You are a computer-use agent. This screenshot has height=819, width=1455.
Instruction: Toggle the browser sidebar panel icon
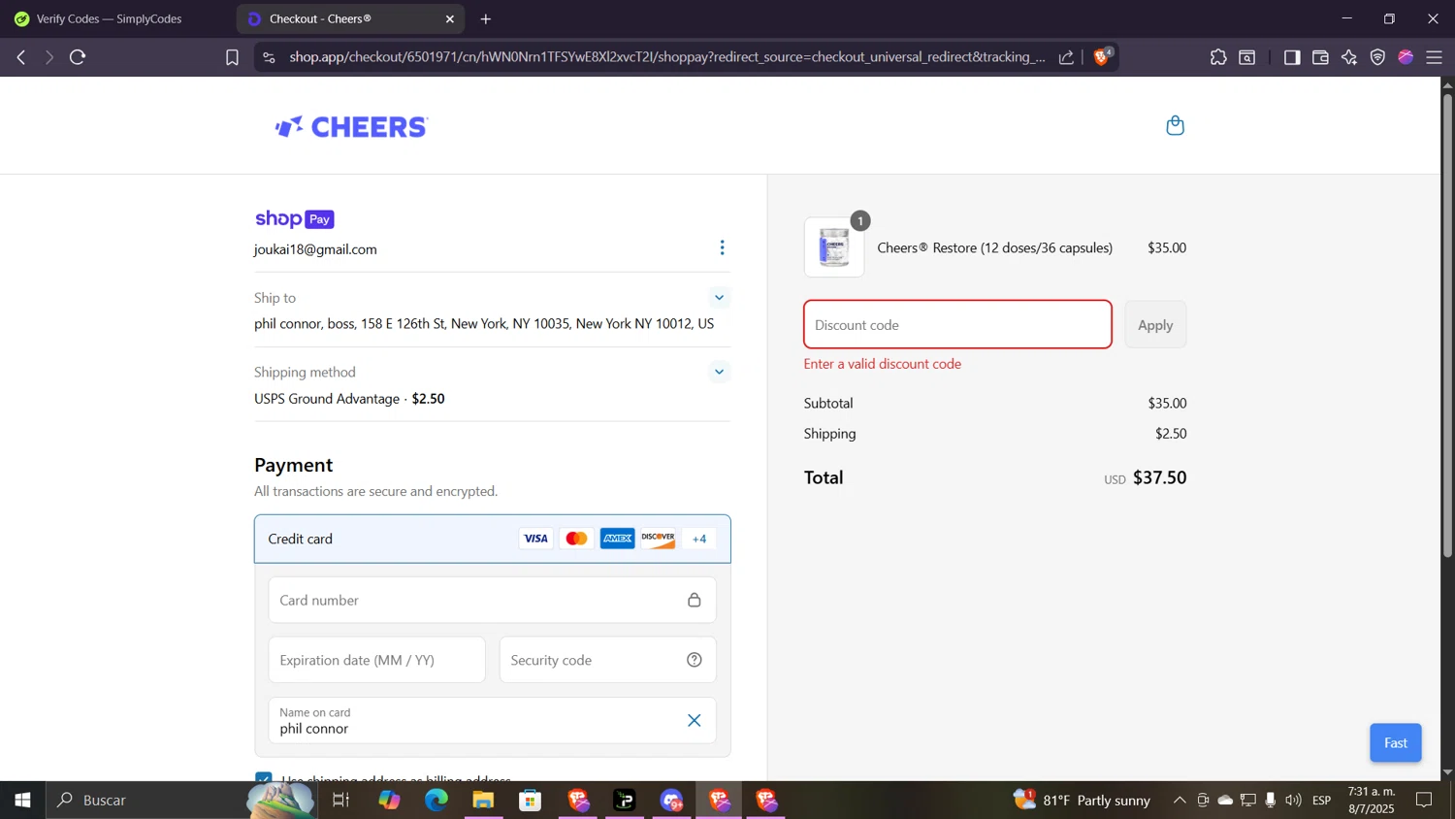point(1292,57)
